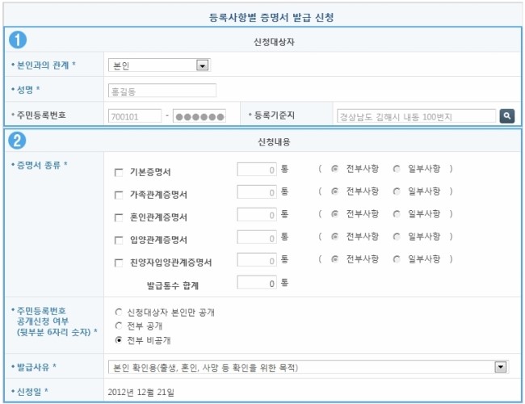Choose 일부사항 for 가족관계증명서
The width and height of the screenshot is (525, 404).
(396, 191)
